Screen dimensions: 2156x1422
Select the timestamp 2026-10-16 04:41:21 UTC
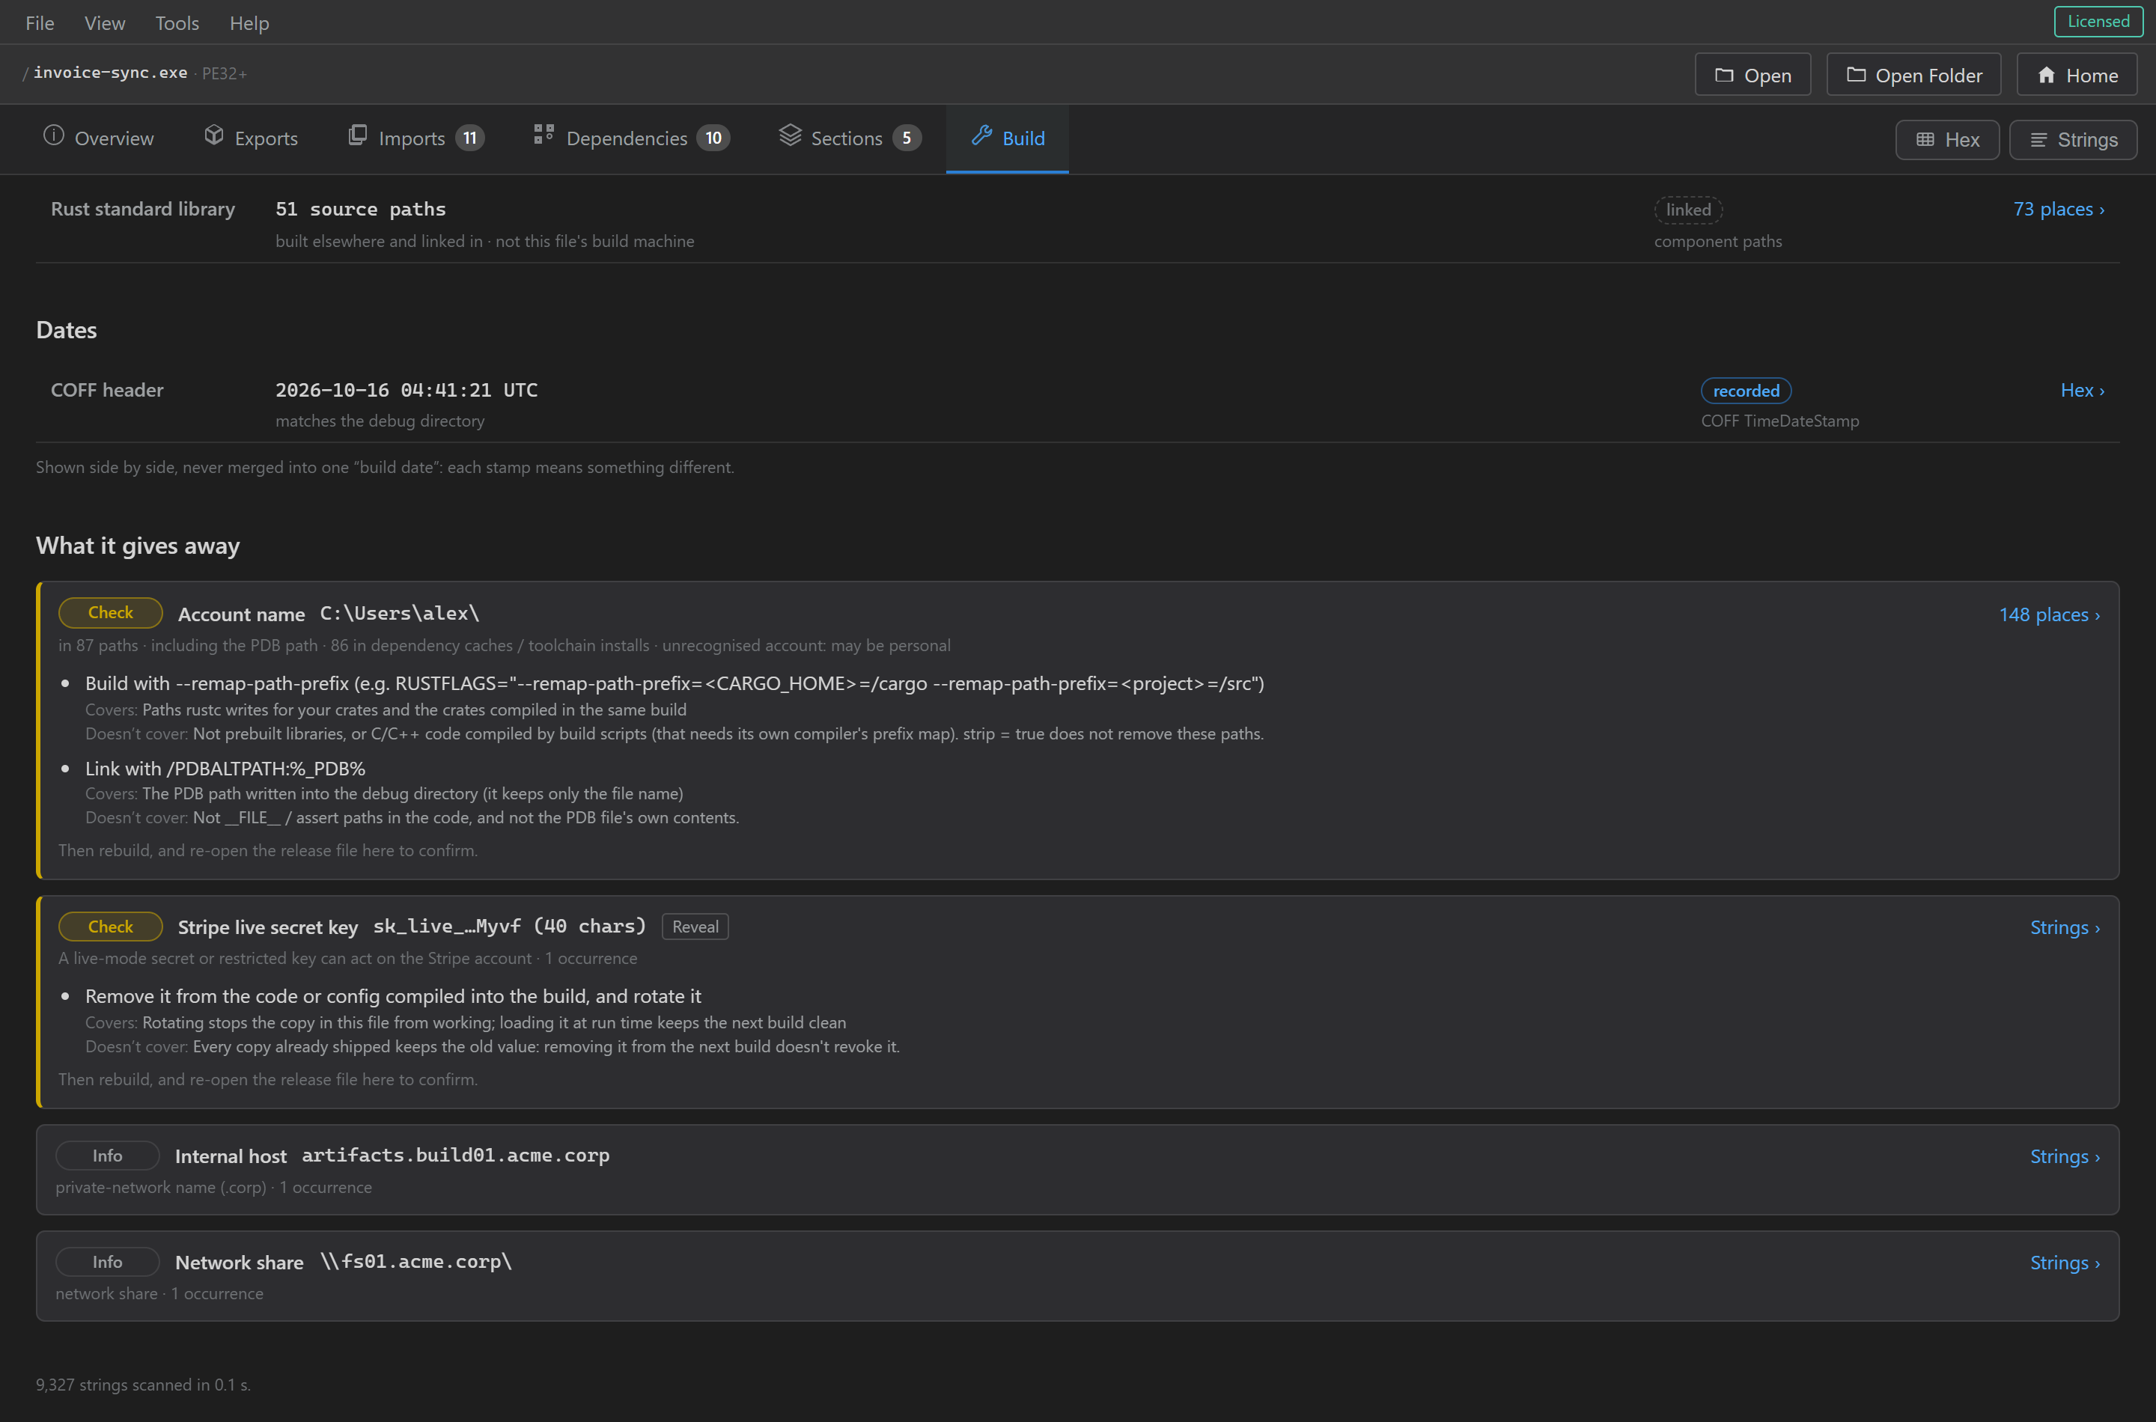tap(406, 390)
